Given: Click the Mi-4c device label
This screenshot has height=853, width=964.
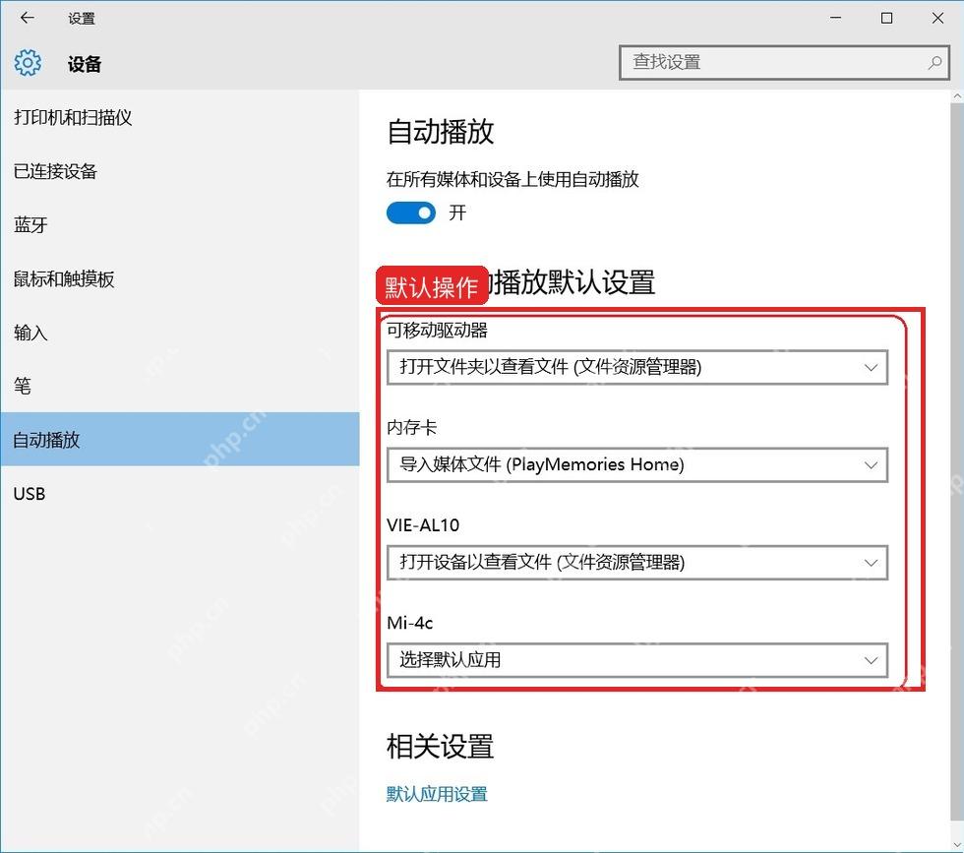Looking at the screenshot, I should (x=409, y=623).
